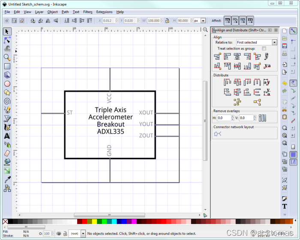This screenshot has height=240, width=300.
Task: Select the Spiral tool
Action: click(7, 101)
